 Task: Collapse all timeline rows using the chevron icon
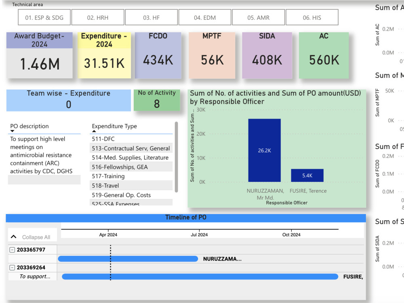click(x=13, y=237)
